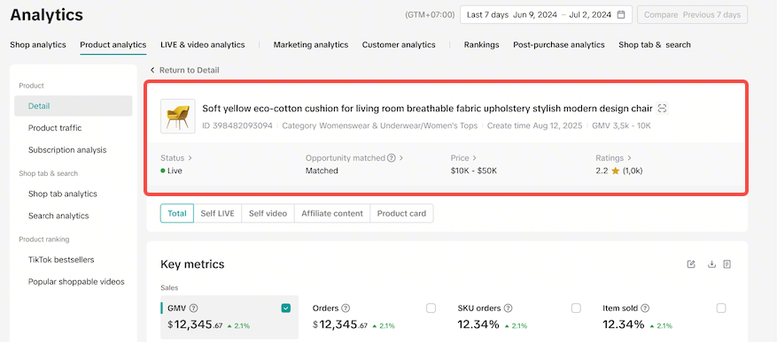777x342 pixels.
Task: Switch to LIVE & video analytics tab
Action: (203, 44)
